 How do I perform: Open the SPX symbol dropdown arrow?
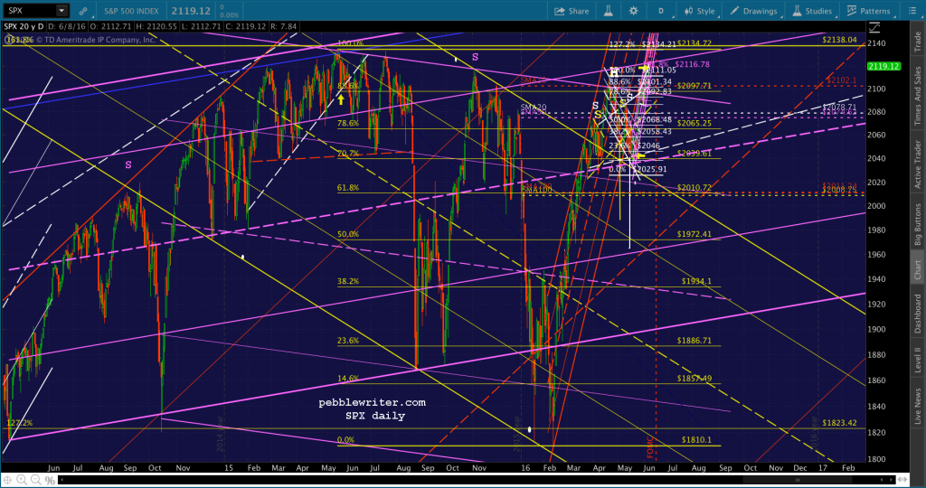pyautogui.click(x=61, y=11)
